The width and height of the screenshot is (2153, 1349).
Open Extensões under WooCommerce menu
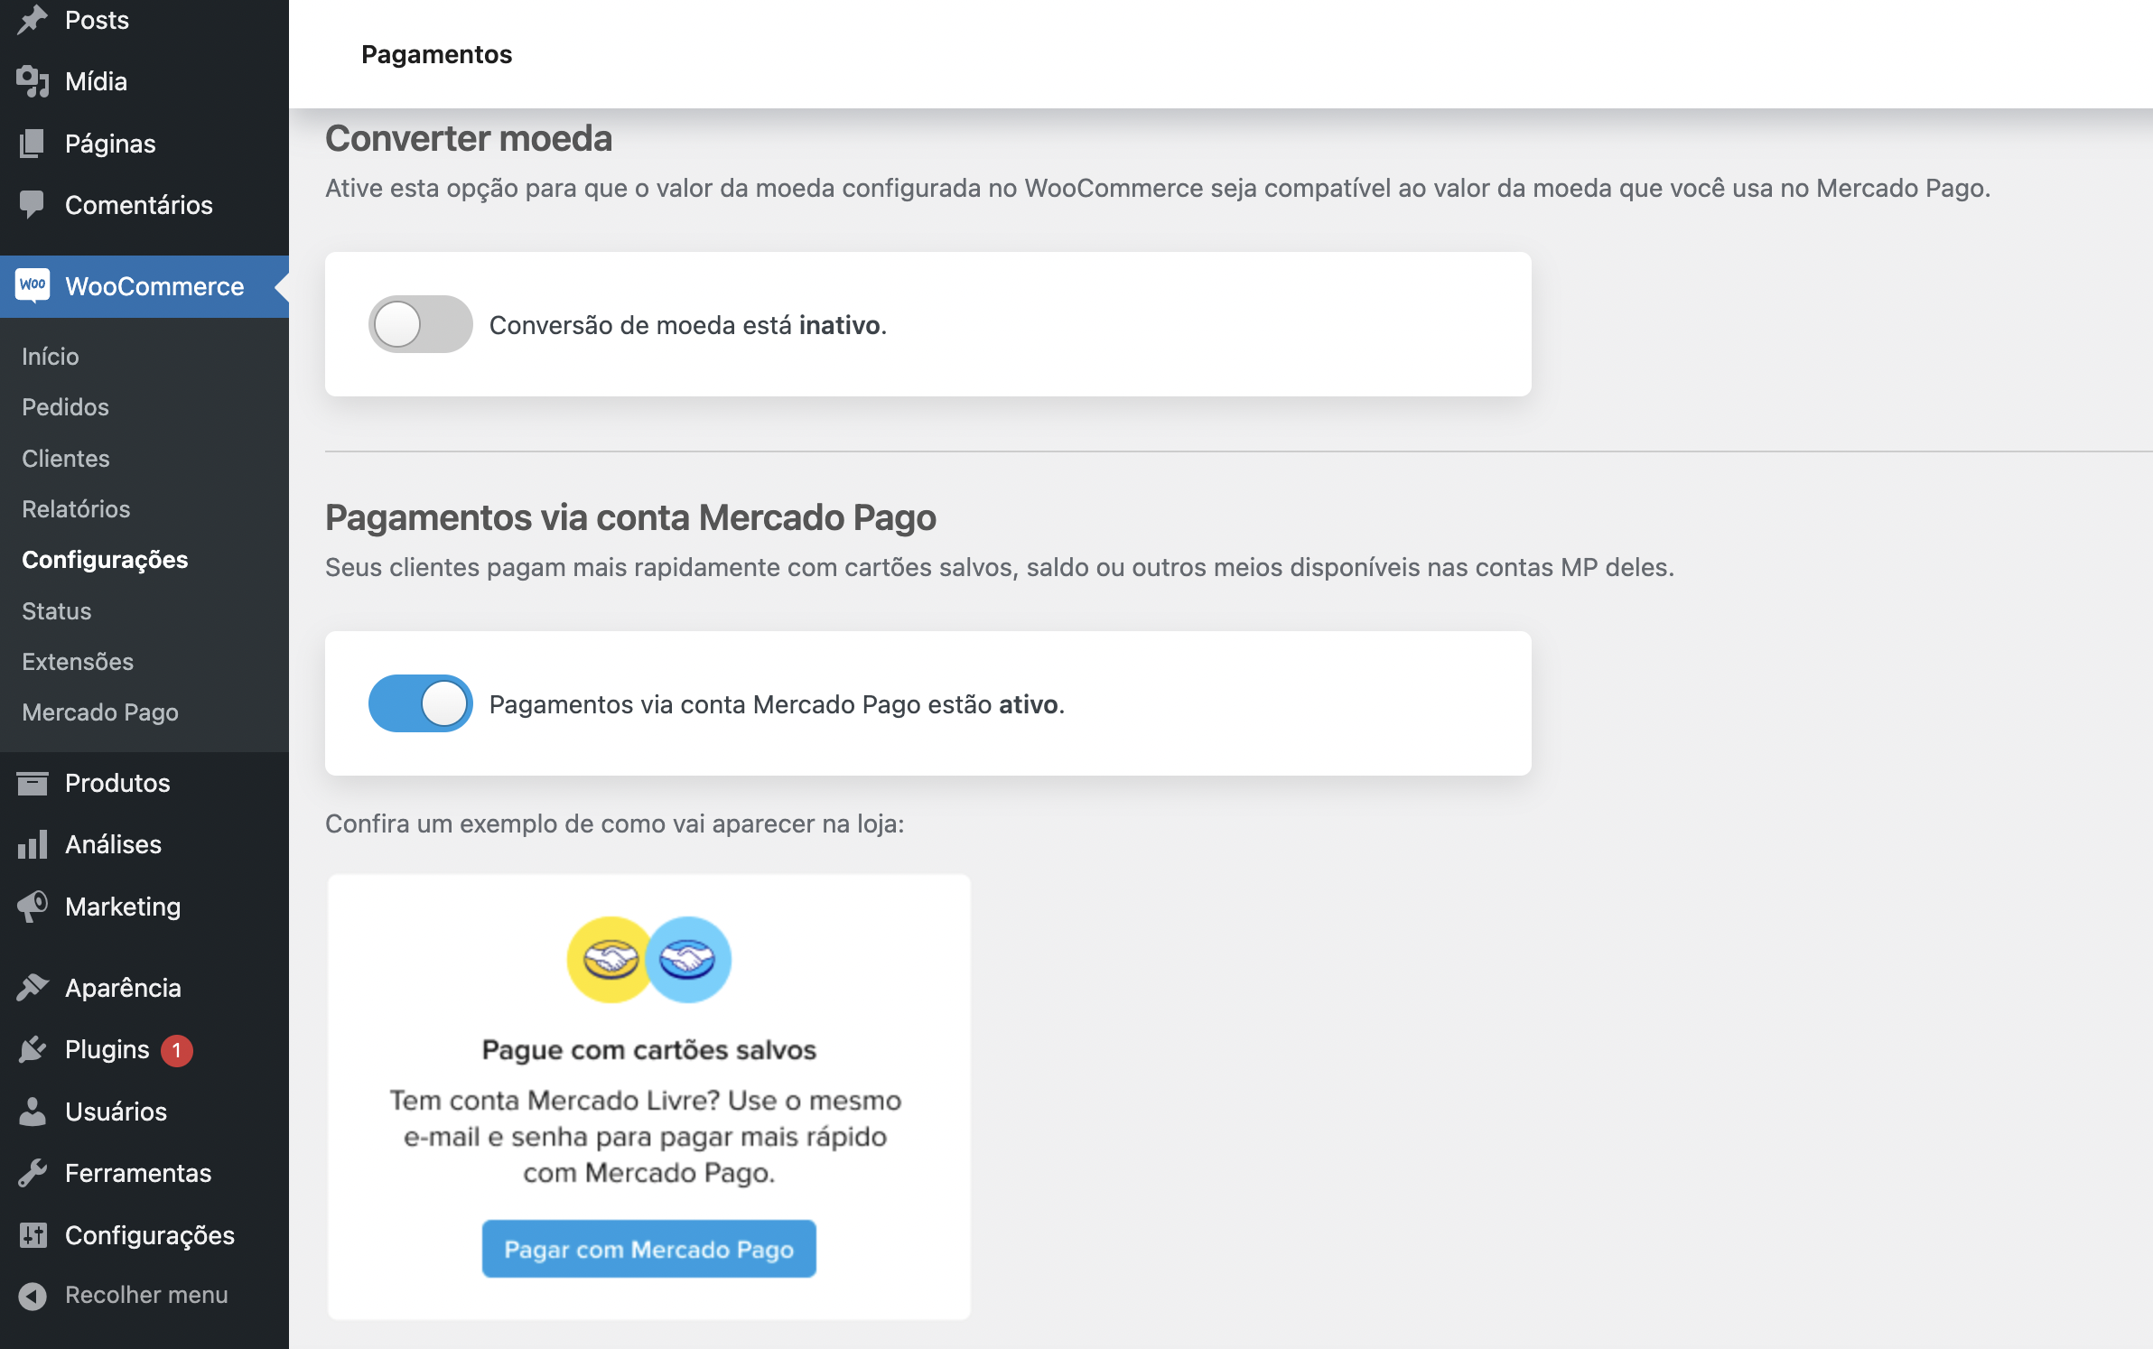pyautogui.click(x=78, y=661)
